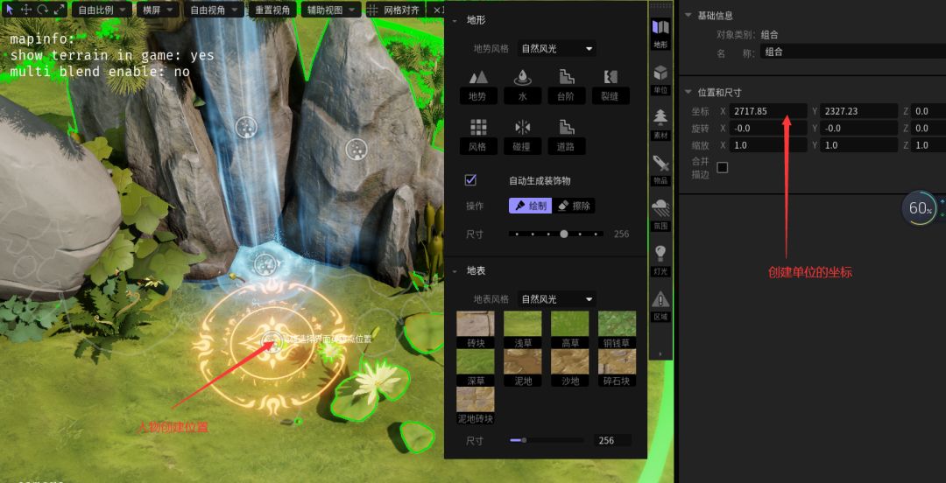The width and height of the screenshot is (946, 483).
Task: Select the 风格 style tool
Action: coord(478,136)
